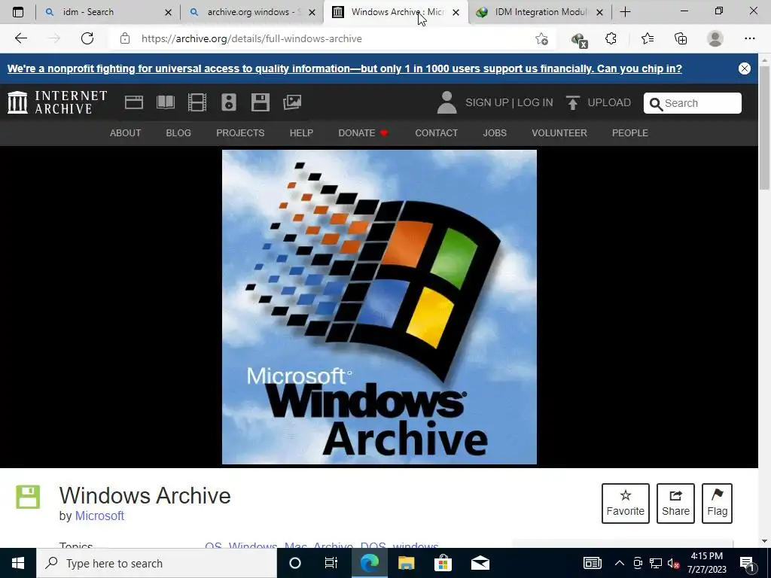Open a new browser tab
Image resolution: width=771 pixels, height=578 pixels.
[x=625, y=12]
